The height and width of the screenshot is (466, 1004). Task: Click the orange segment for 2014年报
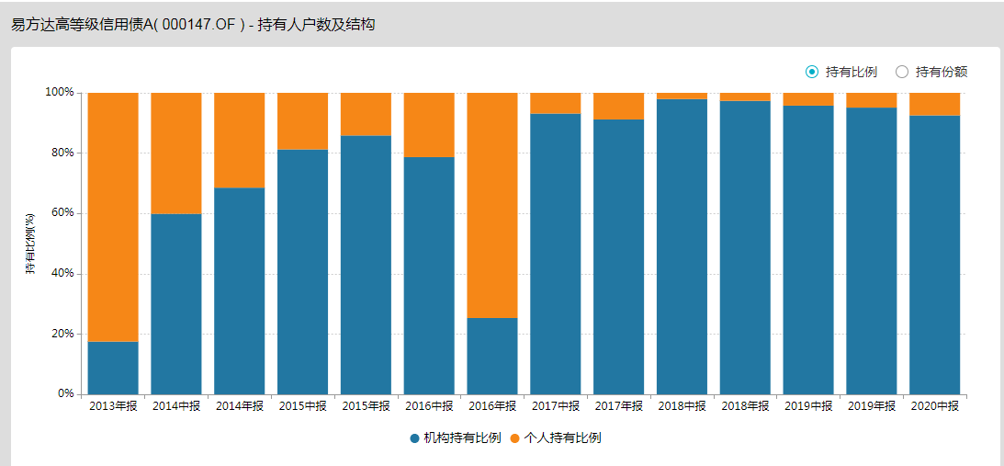[240, 141]
